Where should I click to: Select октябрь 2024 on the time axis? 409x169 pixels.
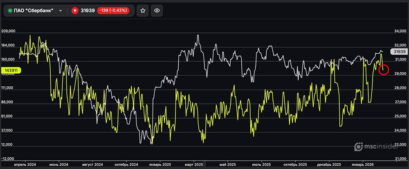pos(126,165)
